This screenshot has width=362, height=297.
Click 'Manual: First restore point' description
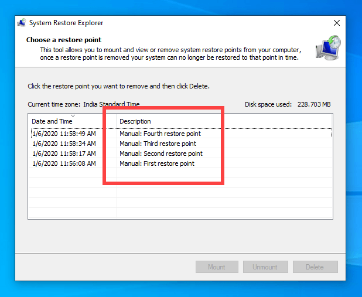click(157, 163)
